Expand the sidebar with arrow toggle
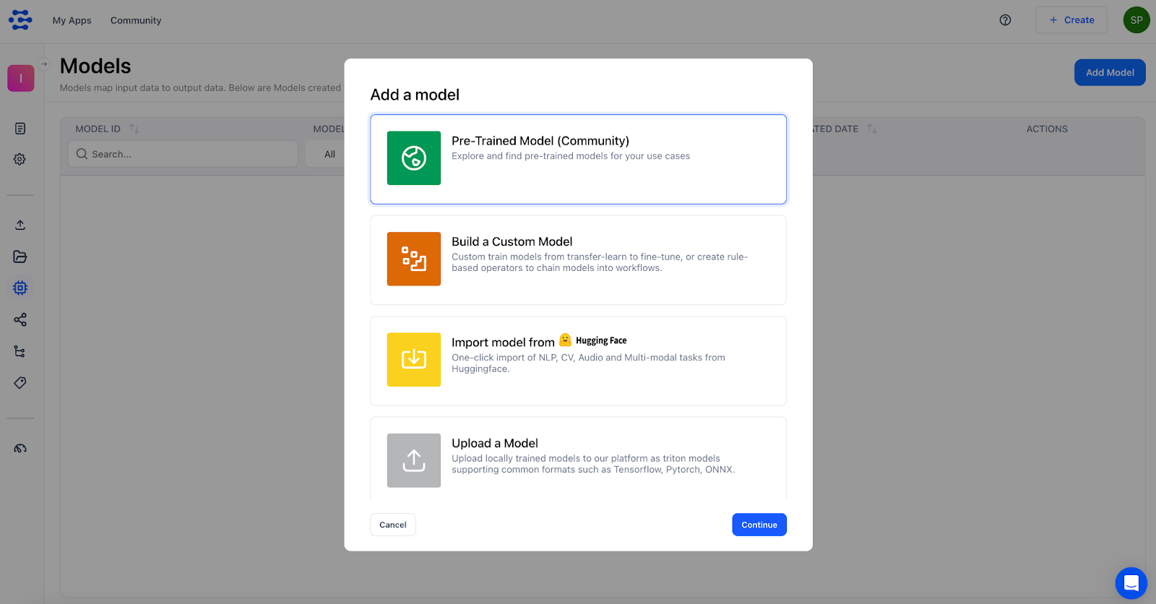1156x604 pixels. click(44, 64)
